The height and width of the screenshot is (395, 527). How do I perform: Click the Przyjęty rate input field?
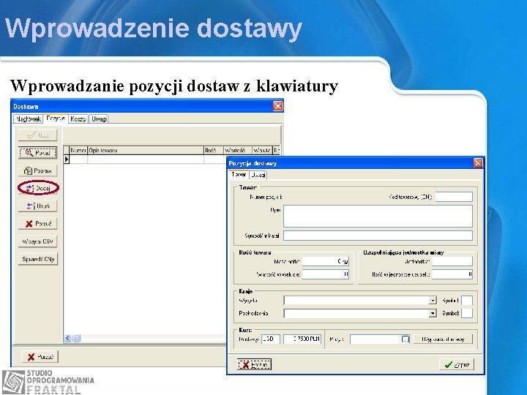380,339
